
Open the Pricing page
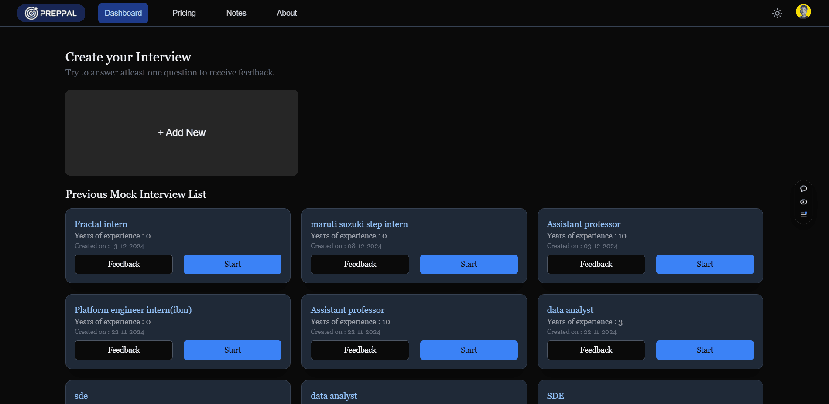(x=184, y=13)
